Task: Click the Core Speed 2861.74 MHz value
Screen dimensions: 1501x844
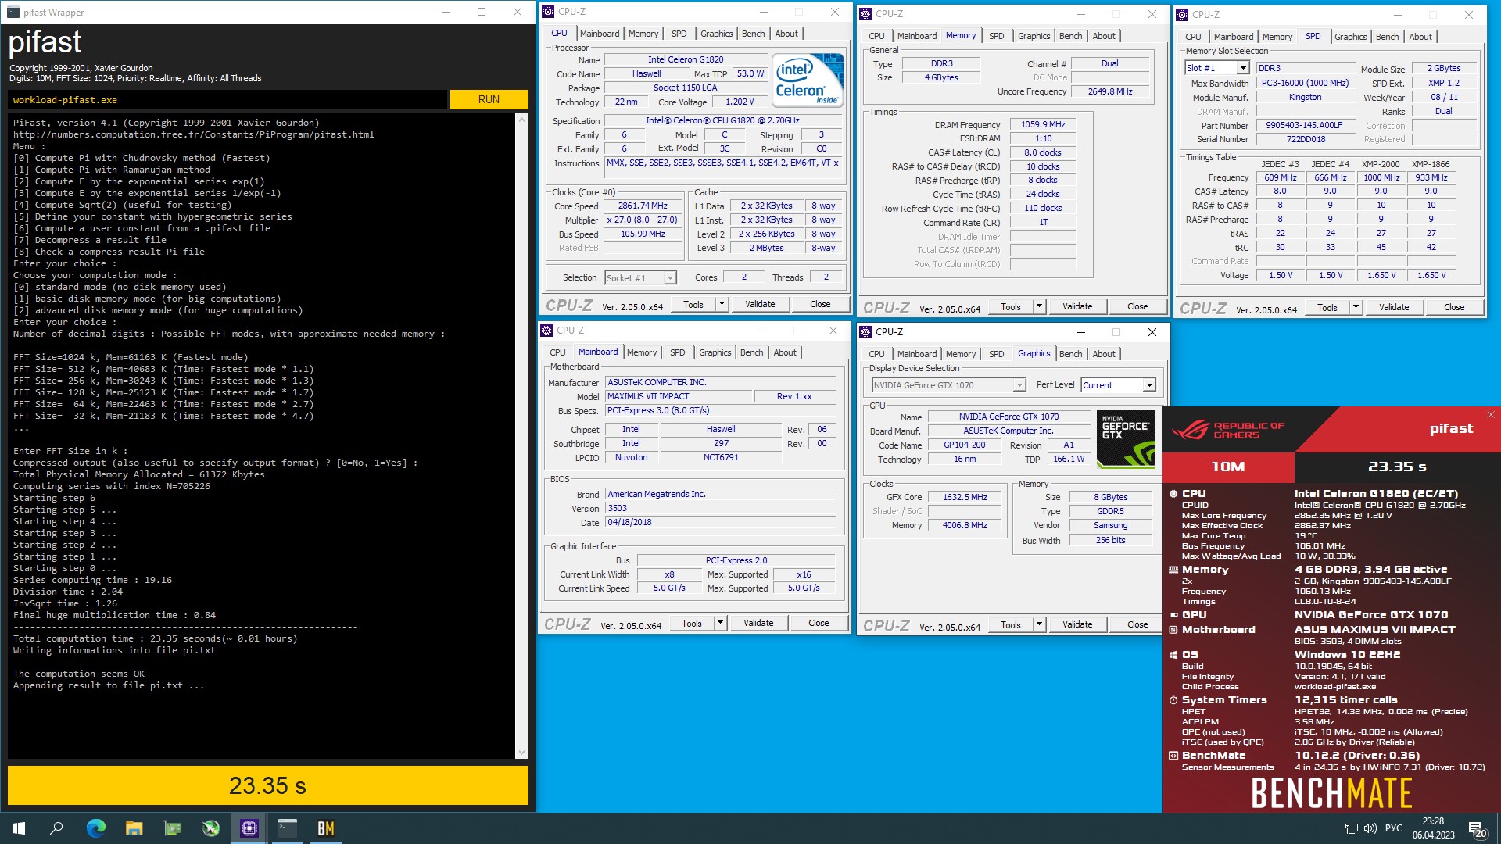Action: [x=643, y=206]
